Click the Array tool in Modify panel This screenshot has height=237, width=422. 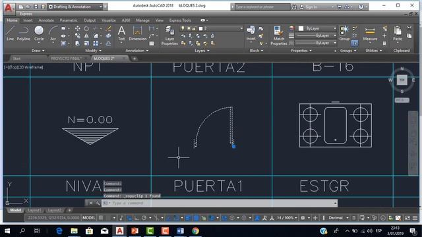pyautogui.click(x=96, y=43)
